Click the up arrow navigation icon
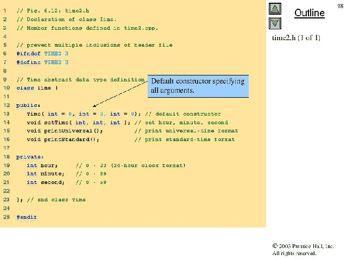347x260 pixels. pos(275,9)
